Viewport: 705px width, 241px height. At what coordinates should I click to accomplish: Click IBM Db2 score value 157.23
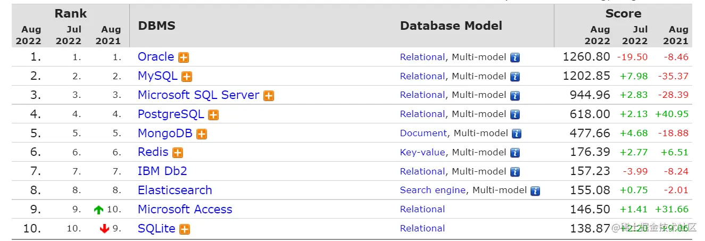coord(591,171)
